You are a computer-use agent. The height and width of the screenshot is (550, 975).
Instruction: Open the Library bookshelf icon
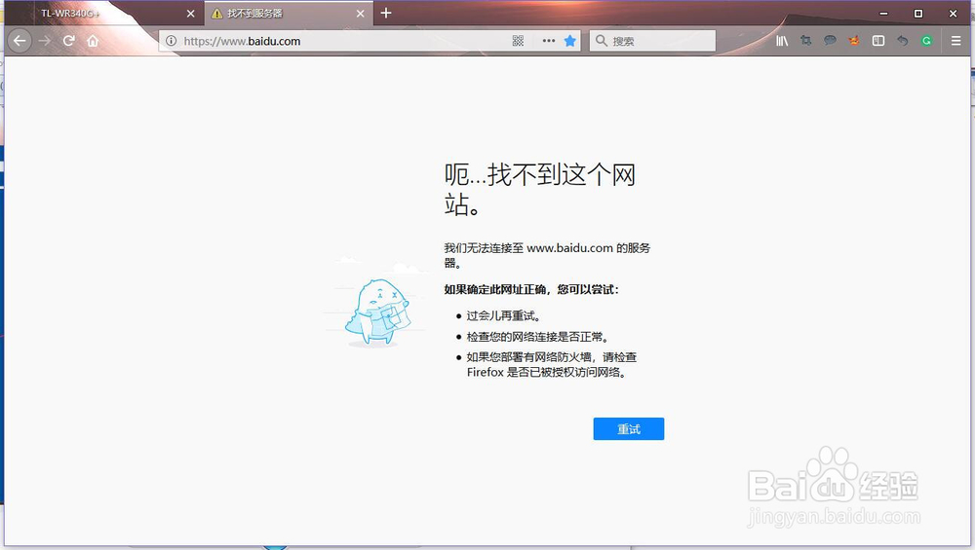(782, 41)
